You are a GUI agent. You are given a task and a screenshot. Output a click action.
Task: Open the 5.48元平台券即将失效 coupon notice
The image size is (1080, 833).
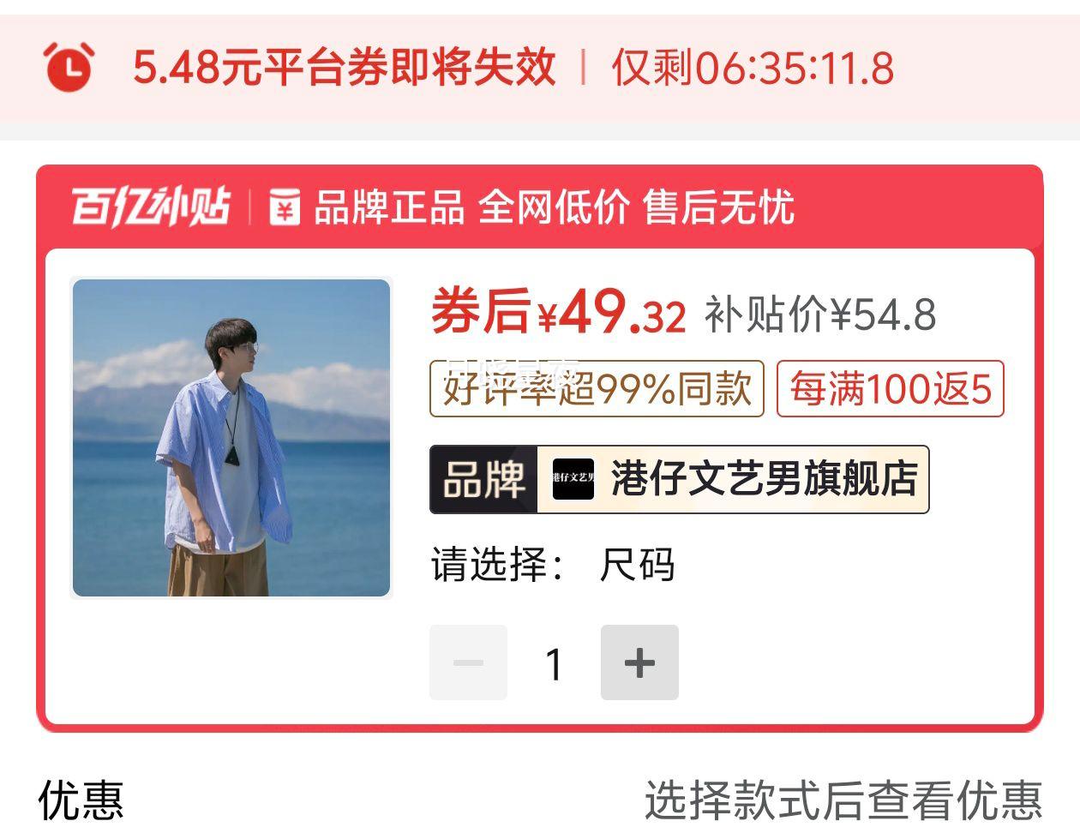tap(345, 68)
